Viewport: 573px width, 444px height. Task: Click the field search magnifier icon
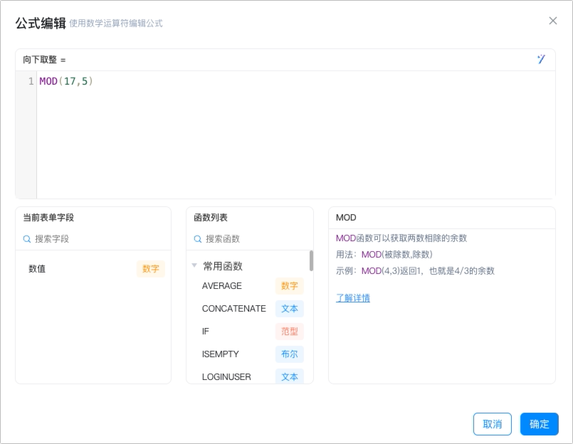(x=26, y=239)
